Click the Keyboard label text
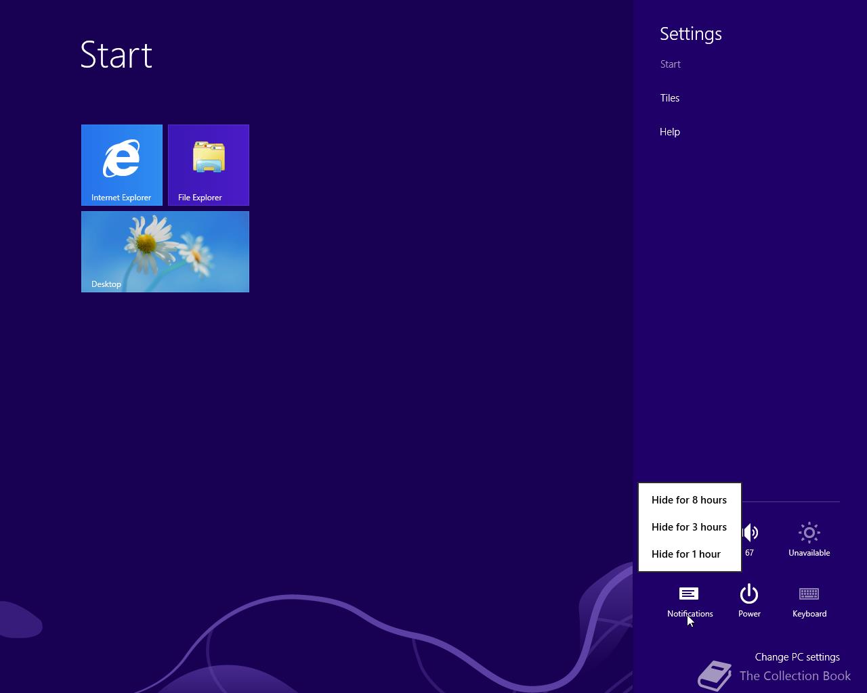The height and width of the screenshot is (693, 867). (809, 613)
